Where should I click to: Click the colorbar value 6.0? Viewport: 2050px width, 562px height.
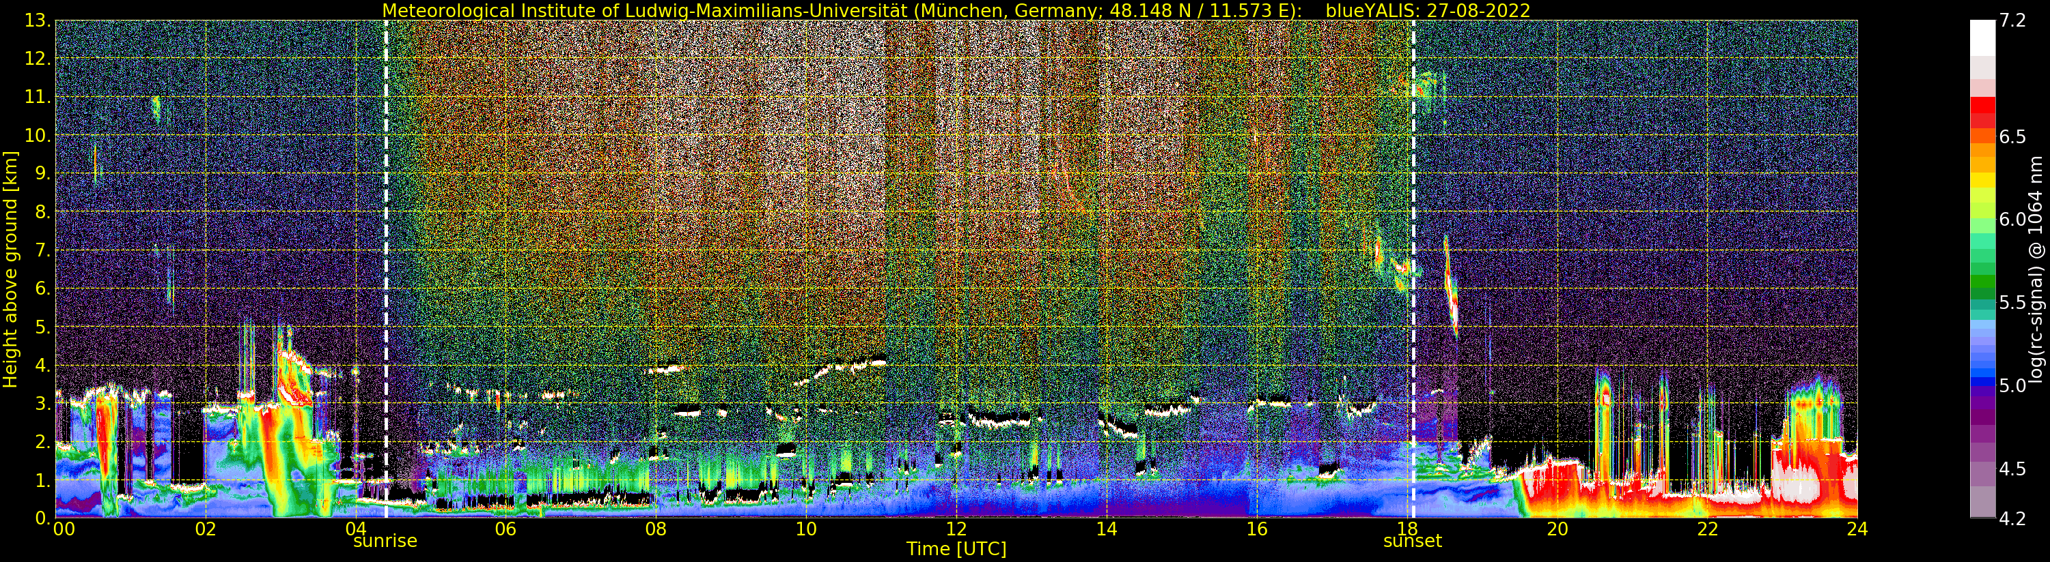point(2012,220)
